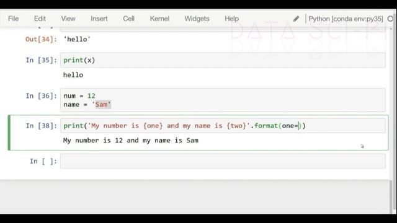Click the 'Sam' string in cell 36
397x223 pixels.
pos(101,105)
